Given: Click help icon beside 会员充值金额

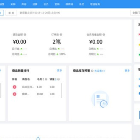Looking at the screenshot, I should click(x=104, y=35).
